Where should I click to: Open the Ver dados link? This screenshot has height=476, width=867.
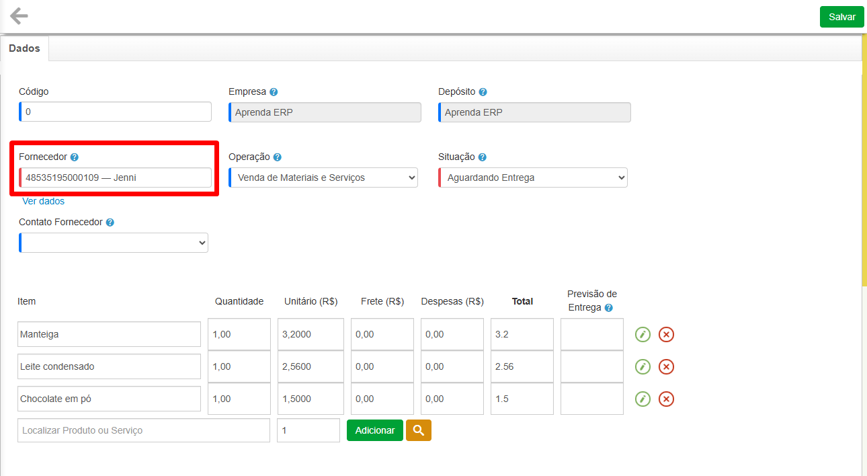coord(43,201)
